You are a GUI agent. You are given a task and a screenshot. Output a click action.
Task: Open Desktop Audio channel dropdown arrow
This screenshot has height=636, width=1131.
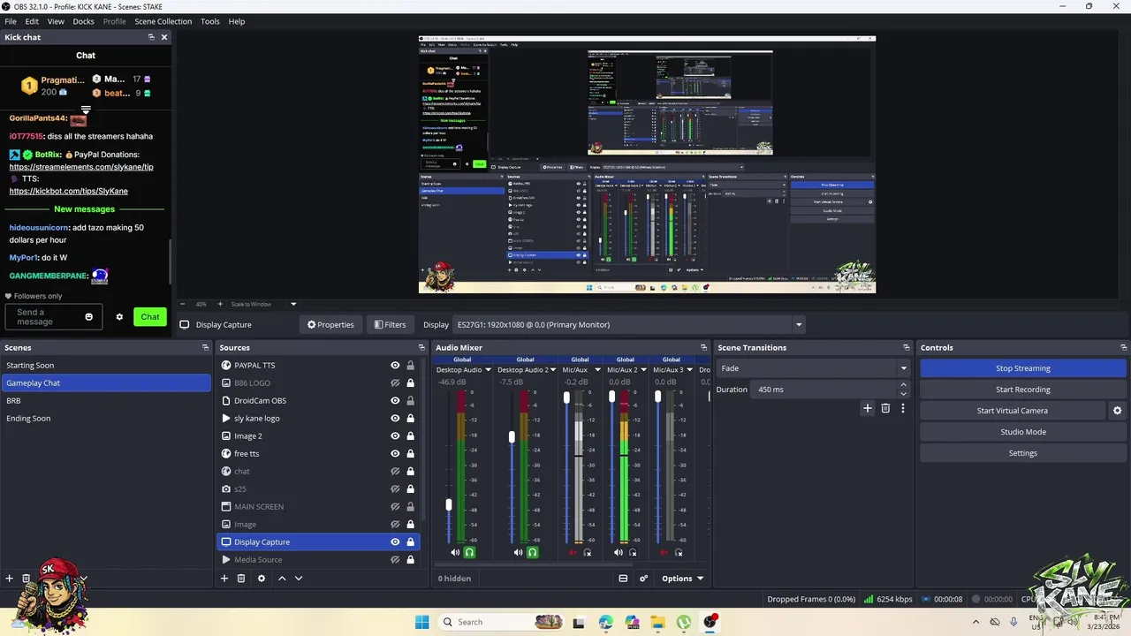[490, 370]
